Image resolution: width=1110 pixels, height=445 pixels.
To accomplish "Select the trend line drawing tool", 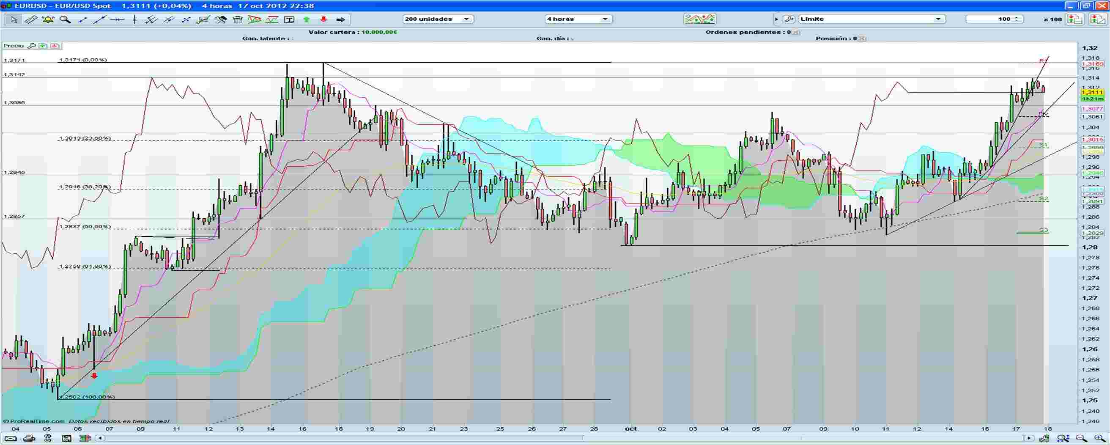I will 99,19.
